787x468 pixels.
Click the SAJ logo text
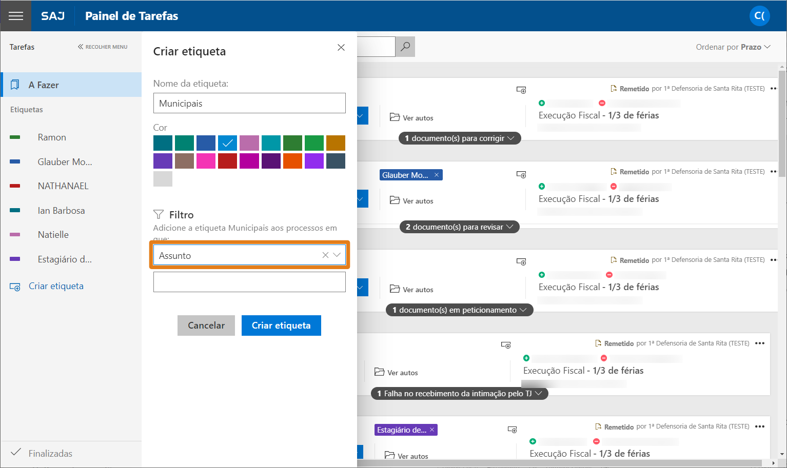pos(53,16)
